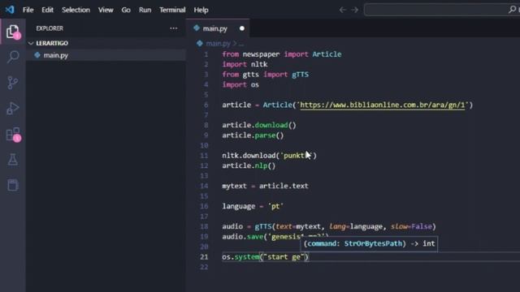Viewport: 520px width, 292px height.
Task: Go back with the left arrow
Action: tap(343, 10)
